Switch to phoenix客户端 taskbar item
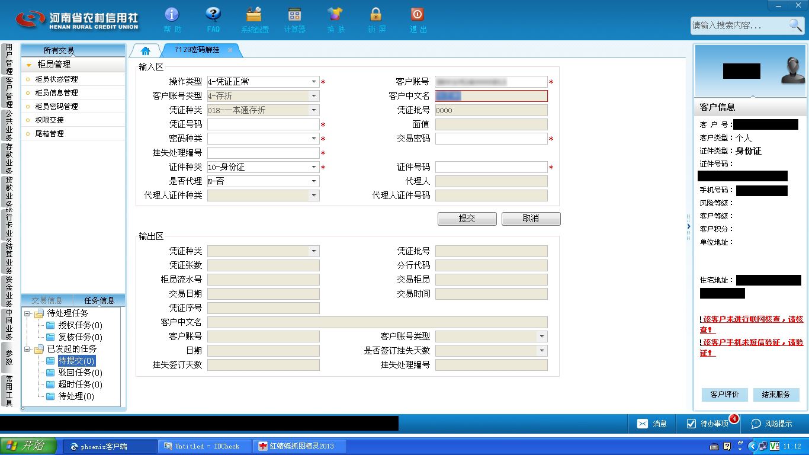 [110, 446]
